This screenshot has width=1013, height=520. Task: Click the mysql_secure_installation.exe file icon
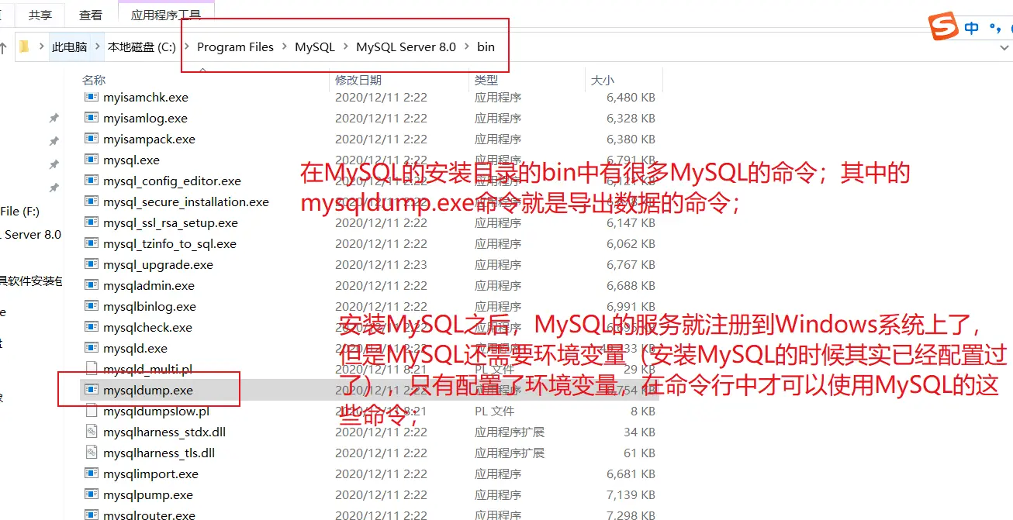coord(91,202)
